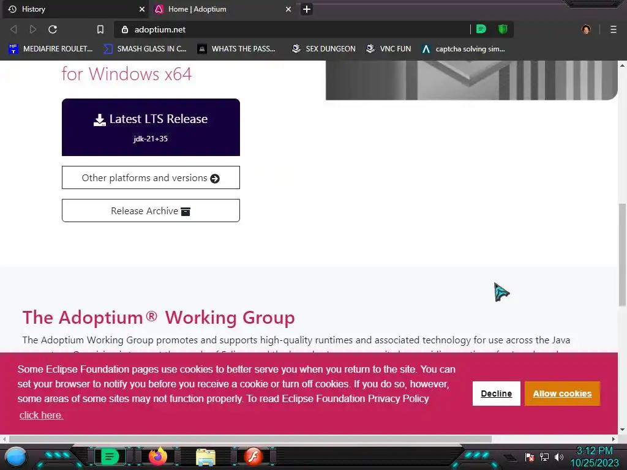Decline cookies in the banner
Screen dimensions: 627x470
[x=496, y=394]
